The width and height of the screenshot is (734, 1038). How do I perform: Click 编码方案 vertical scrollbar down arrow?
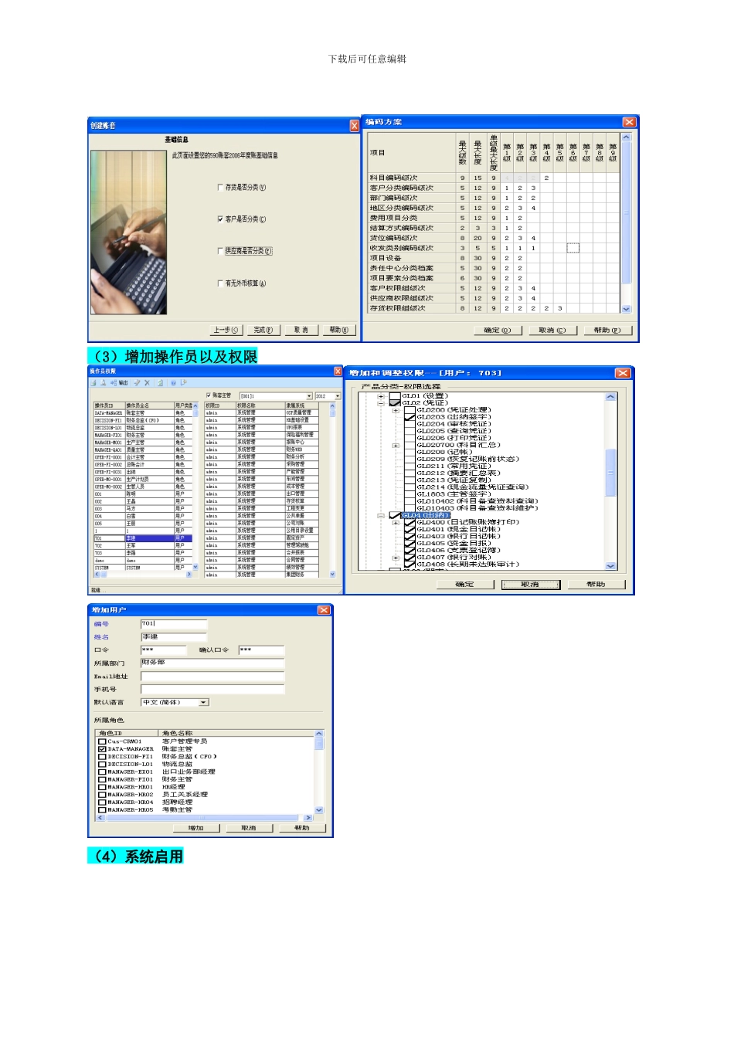[x=627, y=308]
